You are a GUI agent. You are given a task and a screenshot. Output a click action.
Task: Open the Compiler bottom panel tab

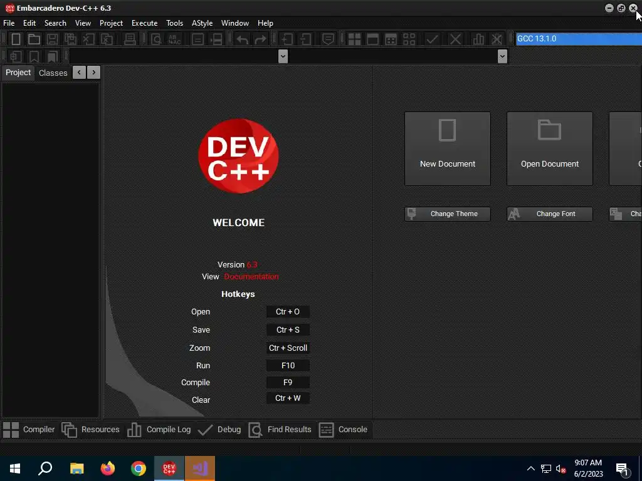(x=29, y=430)
